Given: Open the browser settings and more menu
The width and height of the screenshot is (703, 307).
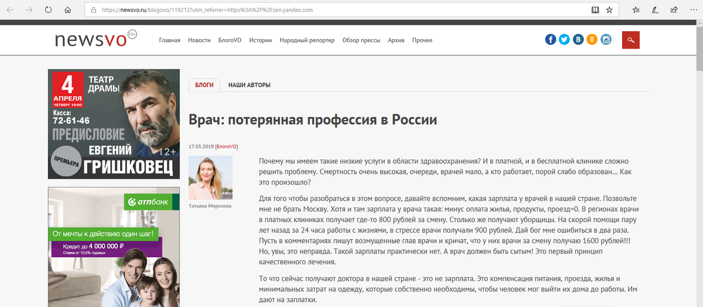Looking at the screenshot, I should click(692, 10).
